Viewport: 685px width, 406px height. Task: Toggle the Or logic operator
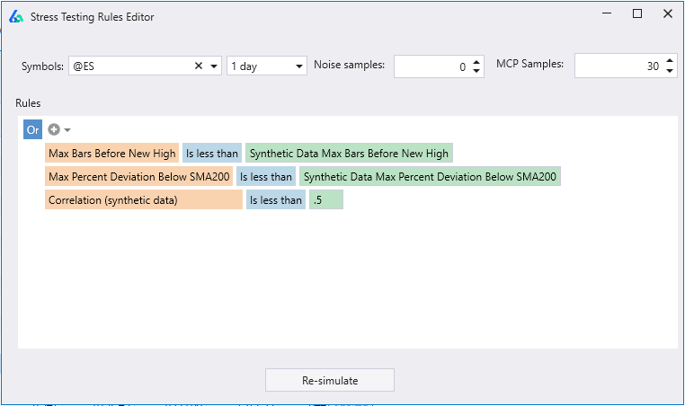(32, 129)
